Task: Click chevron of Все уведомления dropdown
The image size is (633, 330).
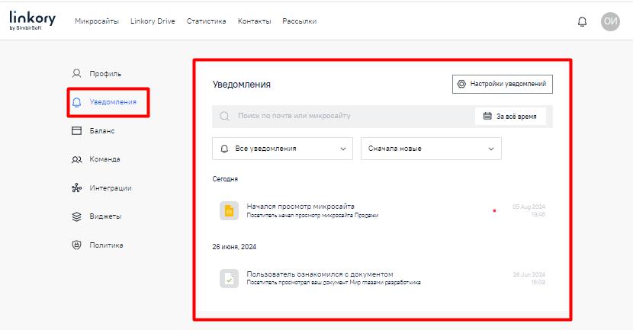Action: pos(343,149)
